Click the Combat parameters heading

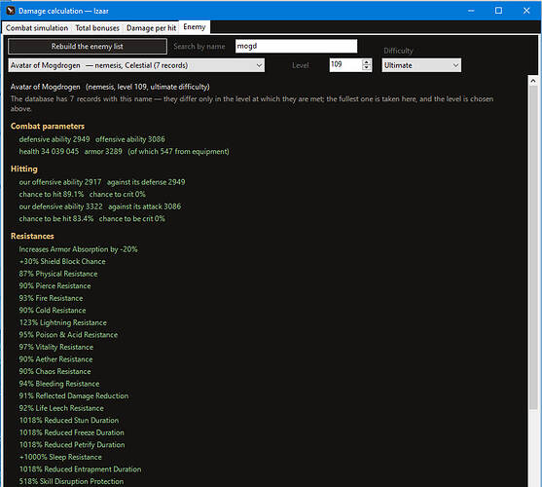pos(48,127)
